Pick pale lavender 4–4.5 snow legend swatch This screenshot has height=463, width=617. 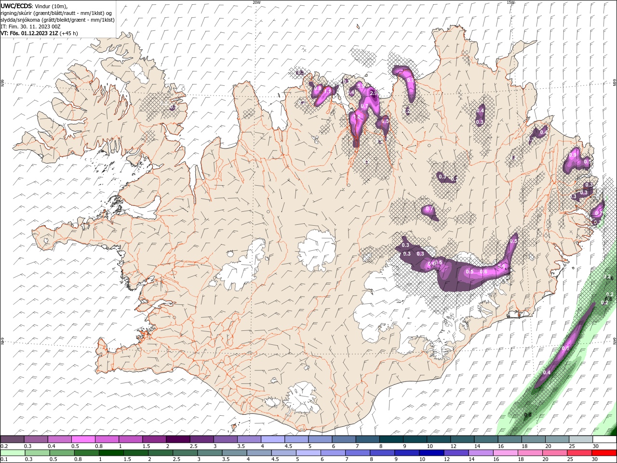click(x=273, y=439)
